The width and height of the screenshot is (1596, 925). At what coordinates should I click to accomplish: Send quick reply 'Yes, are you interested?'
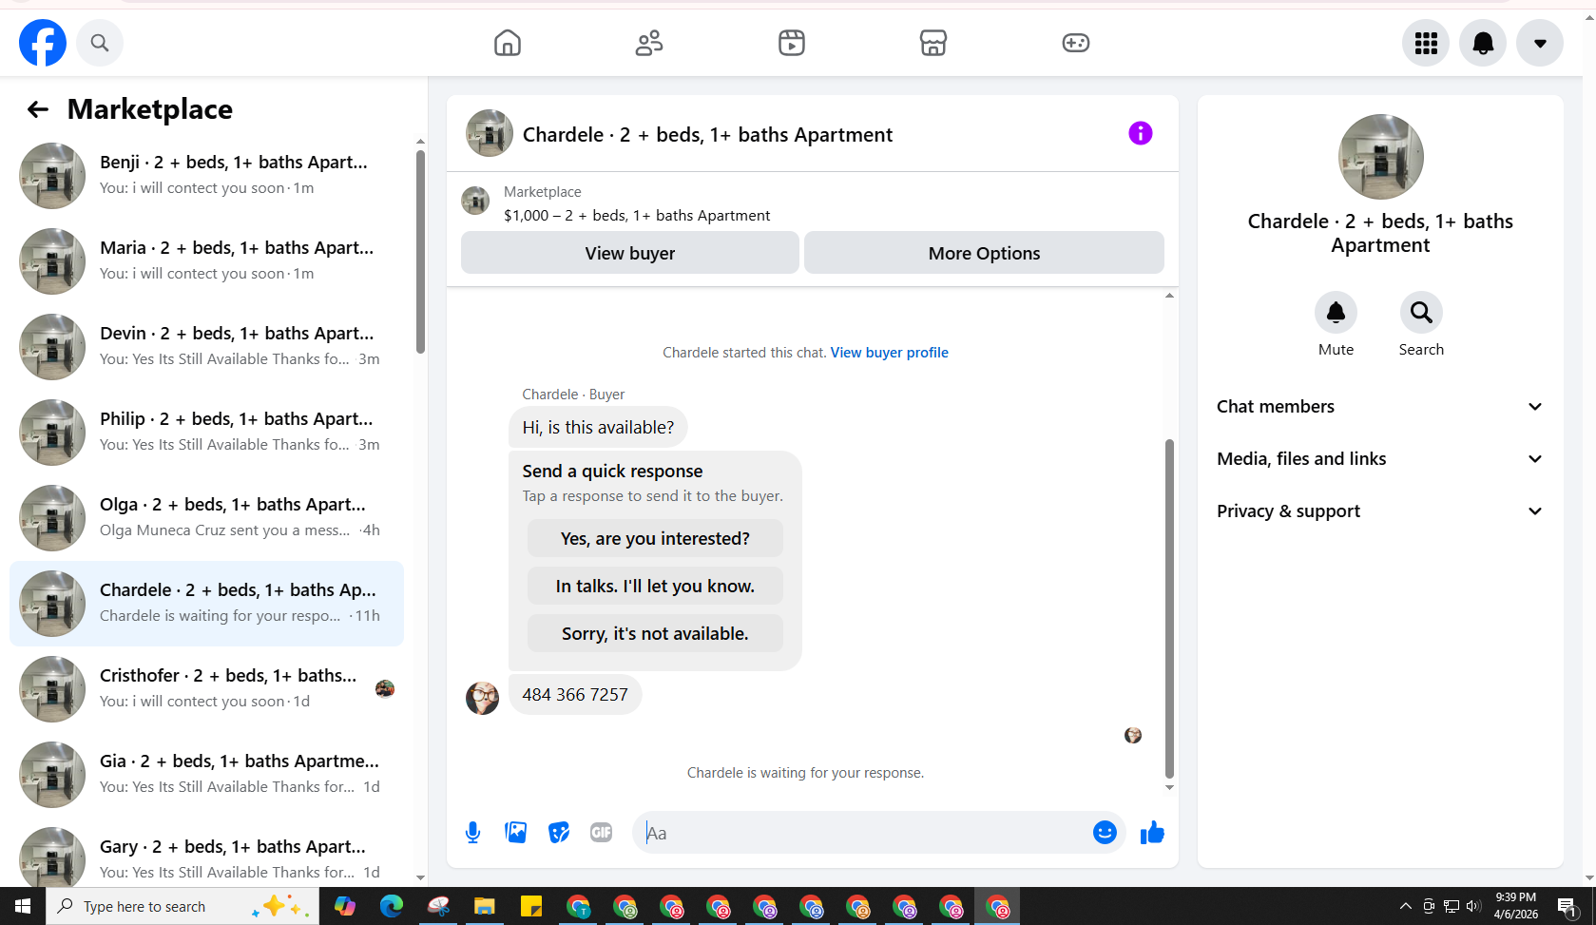point(655,538)
